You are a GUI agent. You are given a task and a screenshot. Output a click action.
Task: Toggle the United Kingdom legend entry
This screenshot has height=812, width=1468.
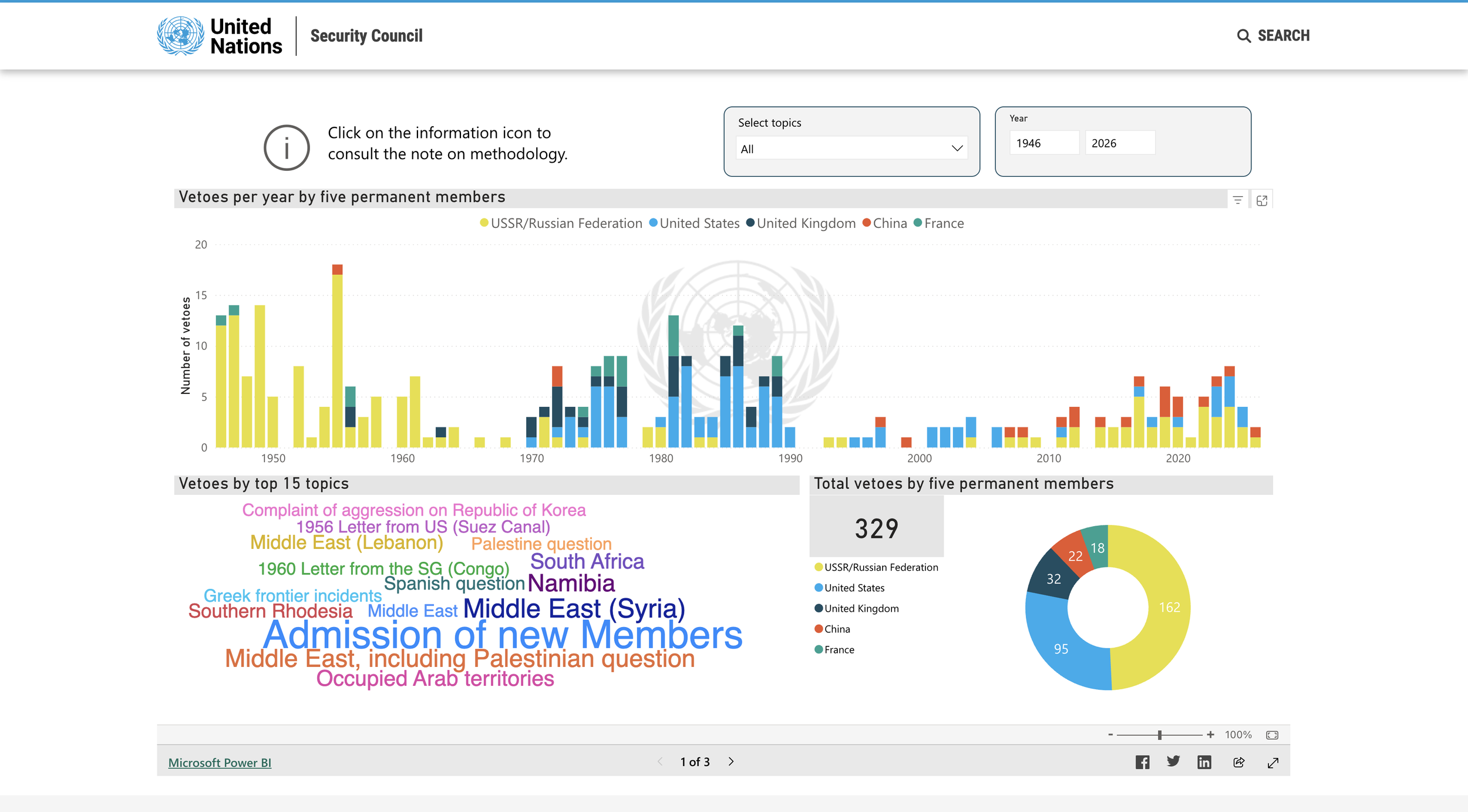click(x=805, y=223)
